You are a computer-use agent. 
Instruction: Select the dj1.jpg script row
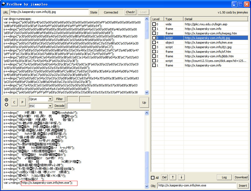coord(200,47)
